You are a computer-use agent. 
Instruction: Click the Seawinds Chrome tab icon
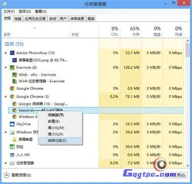pyautogui.click(x=15, y=110)
